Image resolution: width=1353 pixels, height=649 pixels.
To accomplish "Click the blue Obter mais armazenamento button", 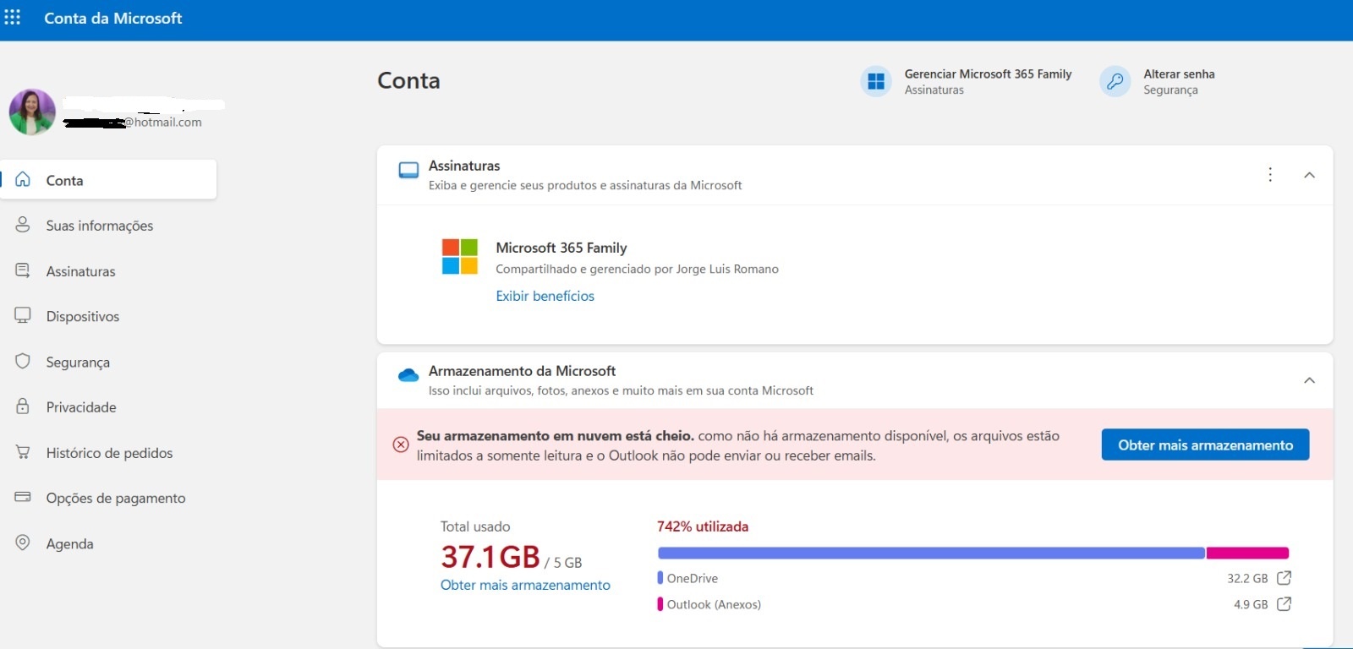I will coord(1205,444).
